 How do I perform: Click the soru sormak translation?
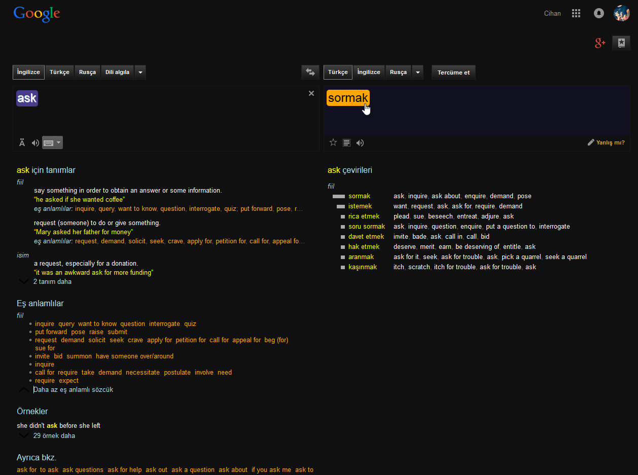(x=367, y=227)
